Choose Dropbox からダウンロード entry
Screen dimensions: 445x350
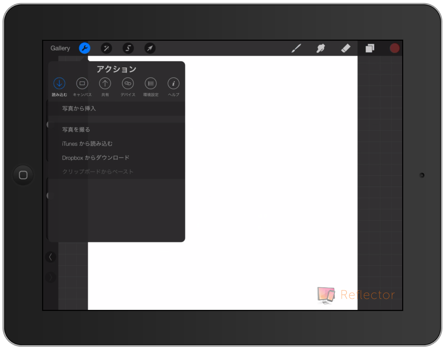coord(117,157)
